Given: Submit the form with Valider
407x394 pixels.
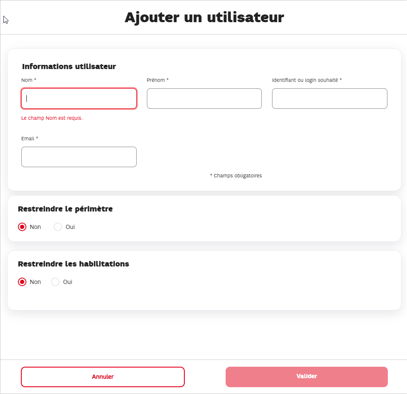Looking at the screenshot, I should [x=307, y=377].
